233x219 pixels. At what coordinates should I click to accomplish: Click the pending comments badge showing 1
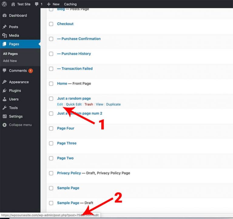pyautogui.click(x=31, y=71)
